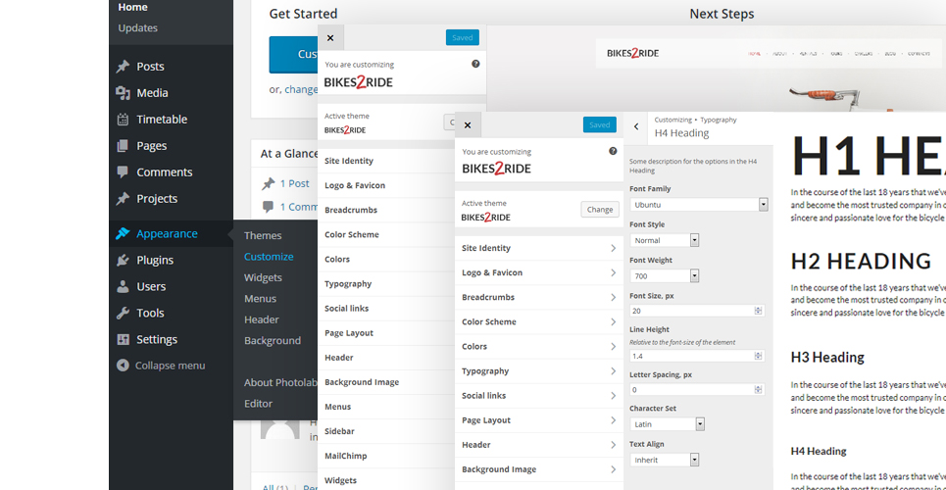This screenshot has width=946, height=490.
Task: Click the Media icon in sidebar
Action: click(124, 93)
